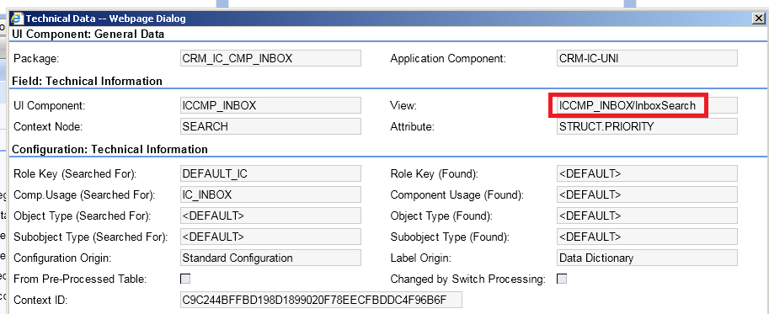Click Configuration Origin field Standard Configuration
Viewport: 769px width, 314px height.
pos(270,258)
